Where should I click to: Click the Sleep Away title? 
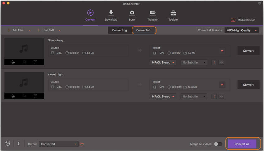tap(56, 40)
